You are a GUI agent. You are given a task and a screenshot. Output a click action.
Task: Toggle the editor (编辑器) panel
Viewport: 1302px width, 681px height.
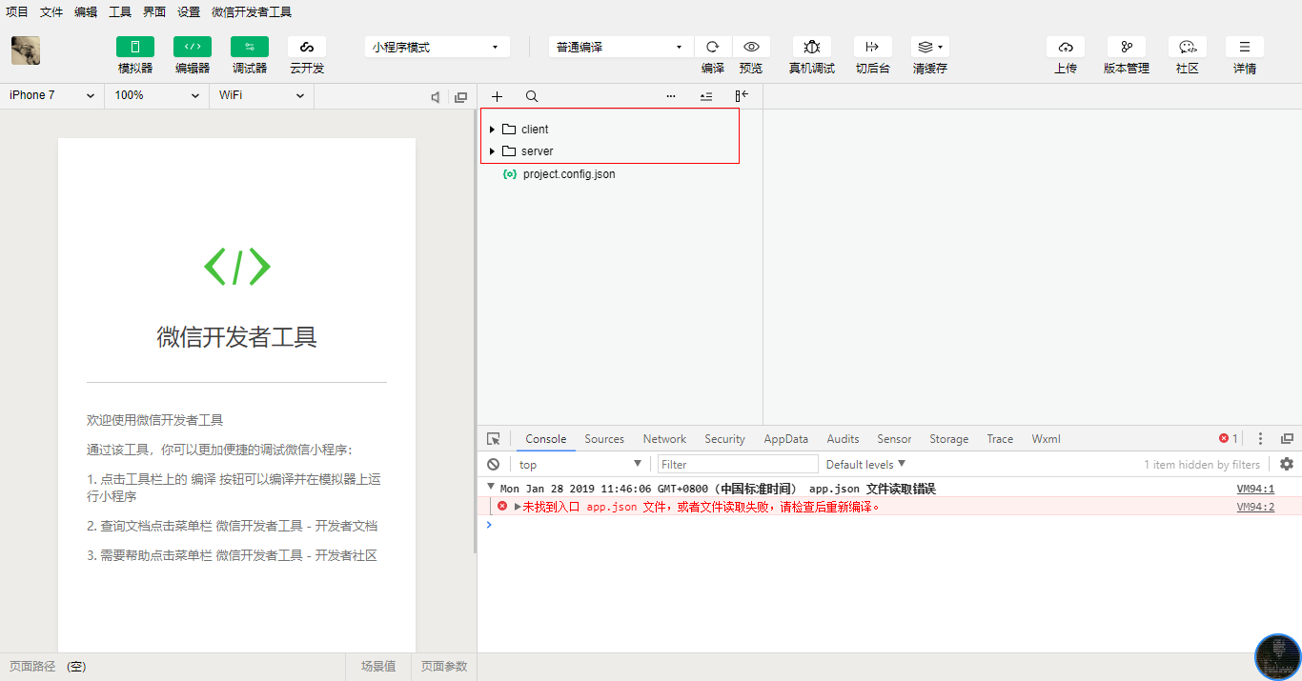[x=192, y=47]
